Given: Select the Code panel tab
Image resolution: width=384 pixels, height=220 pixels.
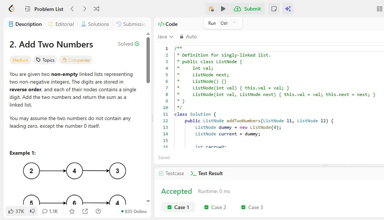Looking at the screenshot, I should [168, 24].
